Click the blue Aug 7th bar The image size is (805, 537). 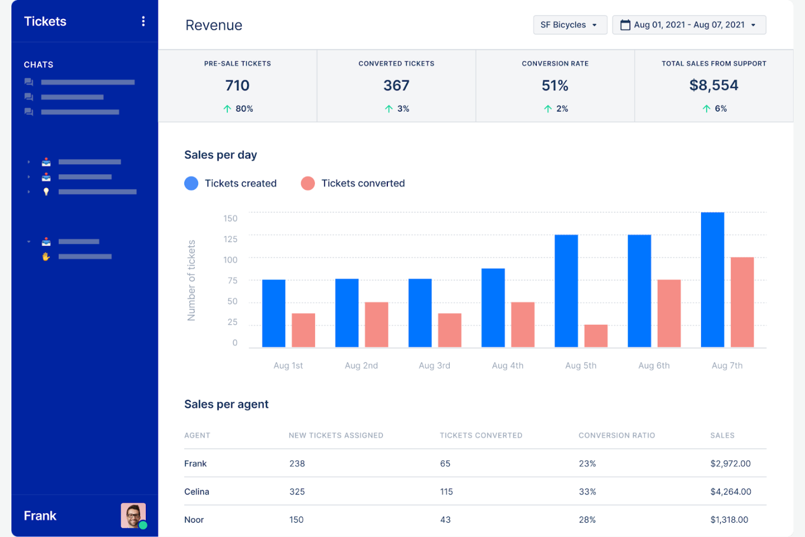tap(713, 280)
